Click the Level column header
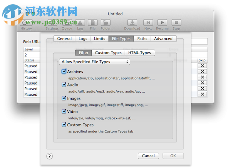 tap(32, 49)
